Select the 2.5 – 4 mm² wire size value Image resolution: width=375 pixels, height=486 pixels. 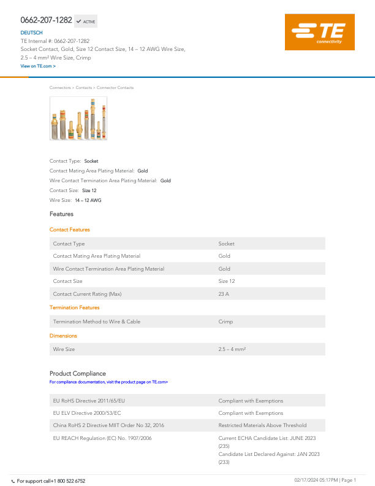[232, 349]
